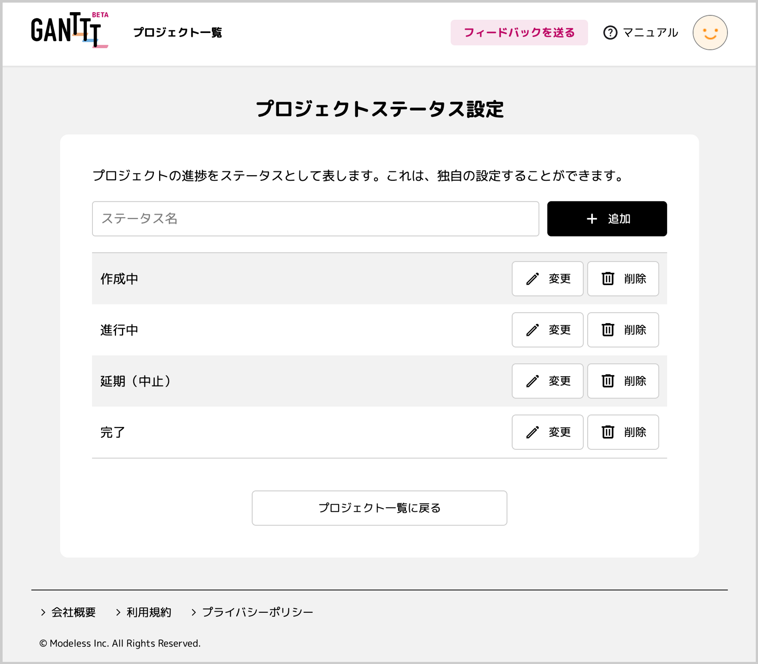Open プロジェクト一覧 in the header

click(x=177, y=33)
